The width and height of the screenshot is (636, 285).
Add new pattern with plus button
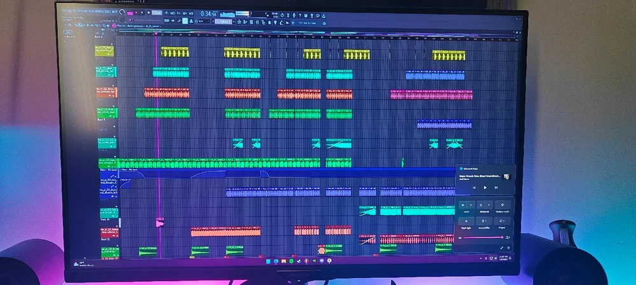(233, 21)
